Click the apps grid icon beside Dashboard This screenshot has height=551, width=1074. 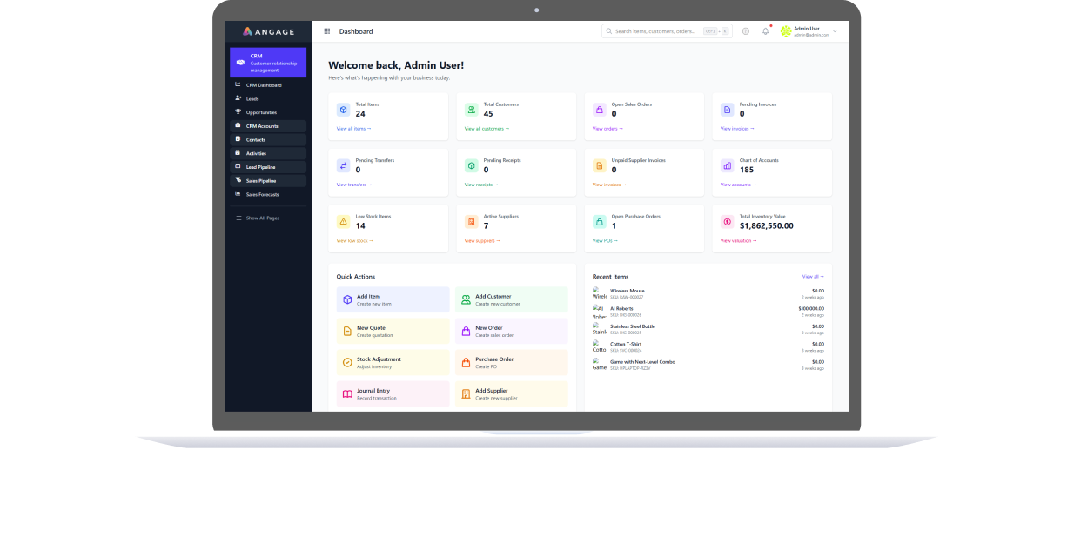[x=327, y=31]
